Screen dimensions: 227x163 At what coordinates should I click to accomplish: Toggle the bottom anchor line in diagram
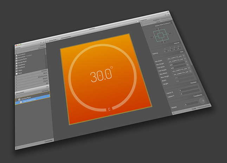point(163,39)
